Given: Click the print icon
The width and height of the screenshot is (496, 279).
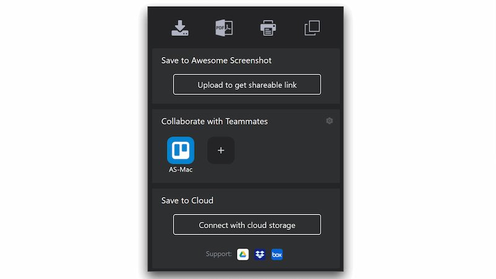Looking at the screenshot, I should coord(268,28).
